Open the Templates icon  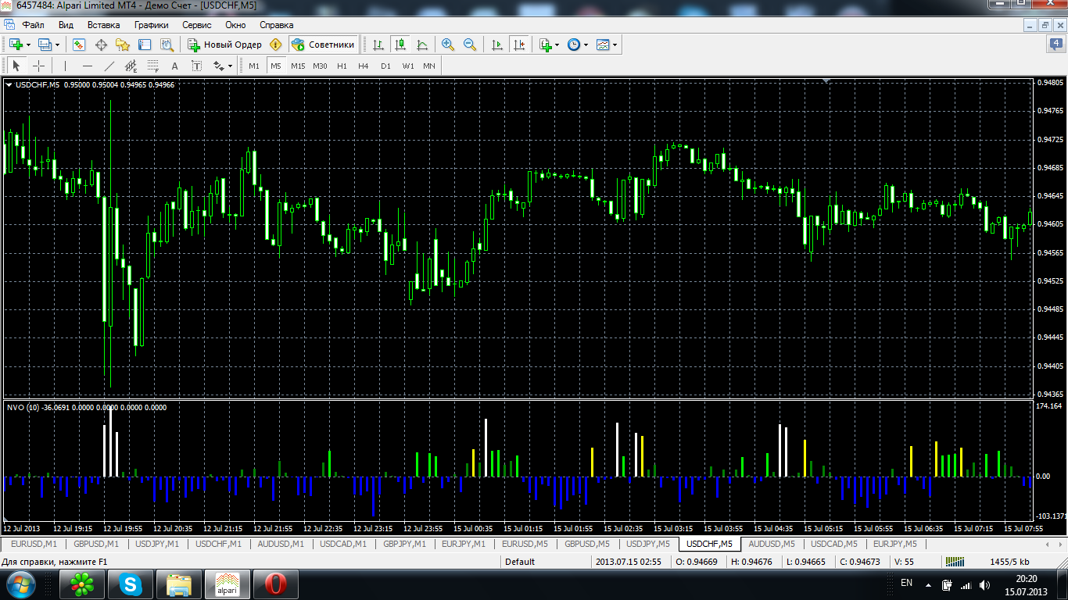click(603, 45)
